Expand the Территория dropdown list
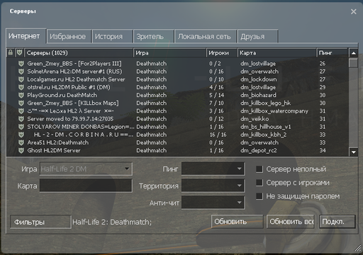The width and height of the screenshot is (363, 255). 213,186
